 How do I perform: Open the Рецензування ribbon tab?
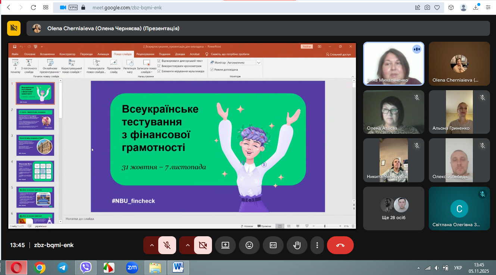click(145, 54)
